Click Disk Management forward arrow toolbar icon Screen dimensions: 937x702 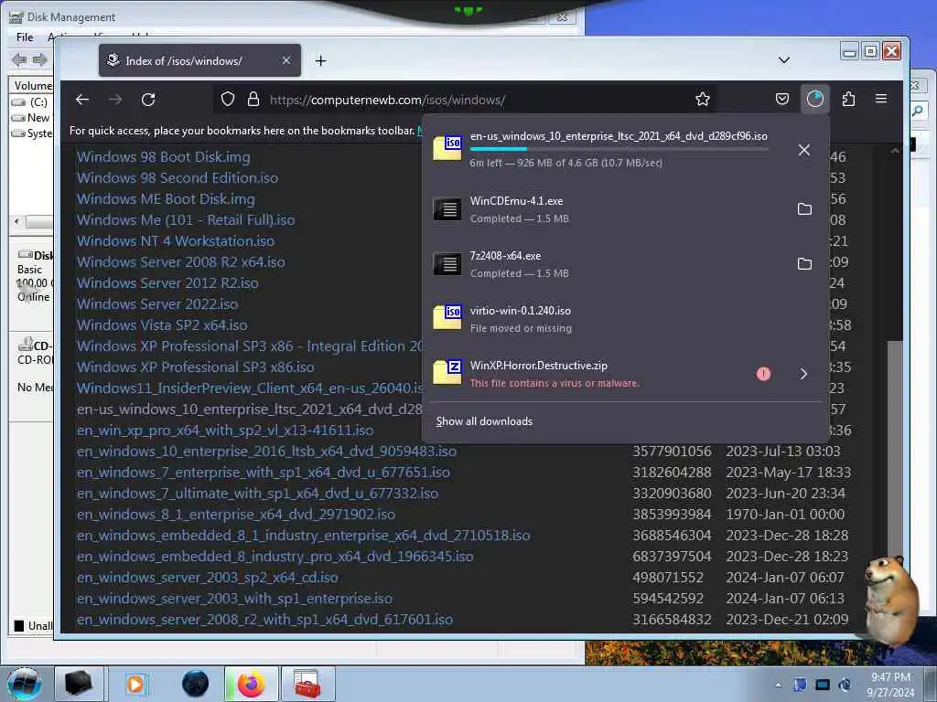coord(40,59)
